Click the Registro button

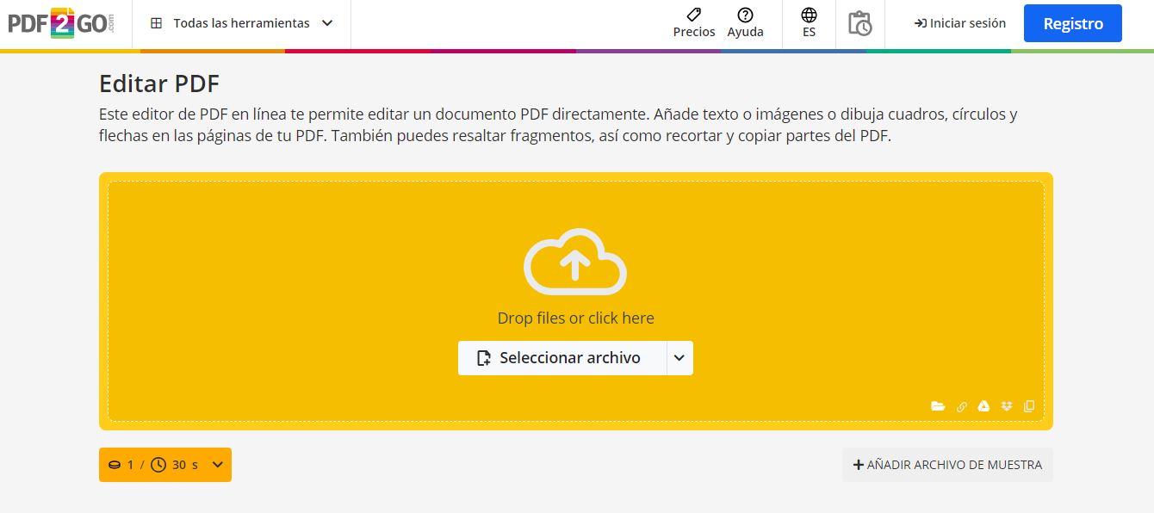coord(1073,23)
